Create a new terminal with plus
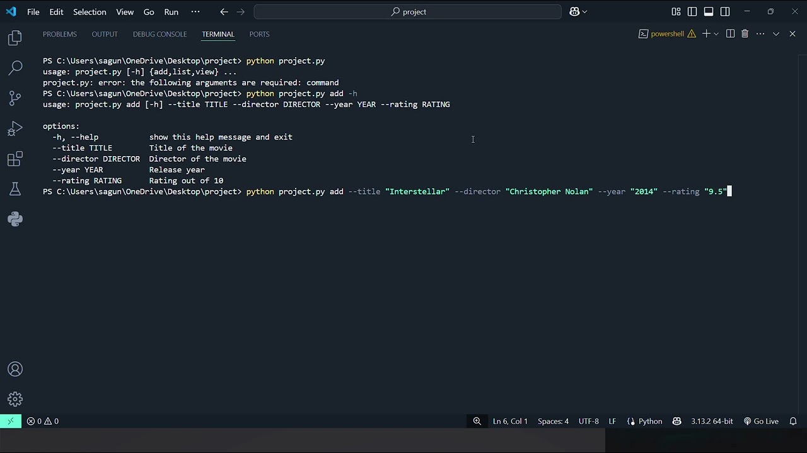This screenshot has width=807, height=453. click(706, 34)
